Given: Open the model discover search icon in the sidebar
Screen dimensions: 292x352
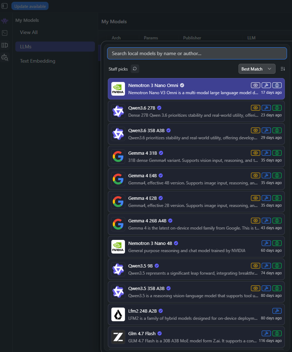Looking at the screenshot, I should [x=5, y=57].
